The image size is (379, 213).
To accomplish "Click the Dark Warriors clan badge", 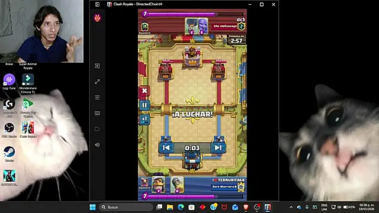I will pyautogui.click(x=241, y=187).
